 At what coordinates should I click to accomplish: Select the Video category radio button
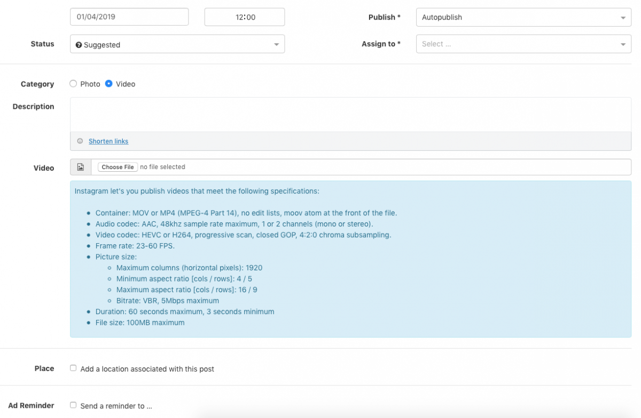click(108, 84)
